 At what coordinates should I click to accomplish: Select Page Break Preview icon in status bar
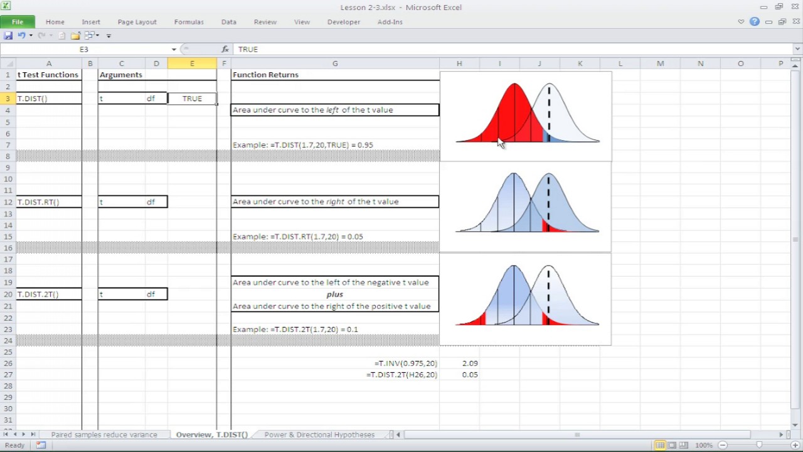click(x=684, y=444)
